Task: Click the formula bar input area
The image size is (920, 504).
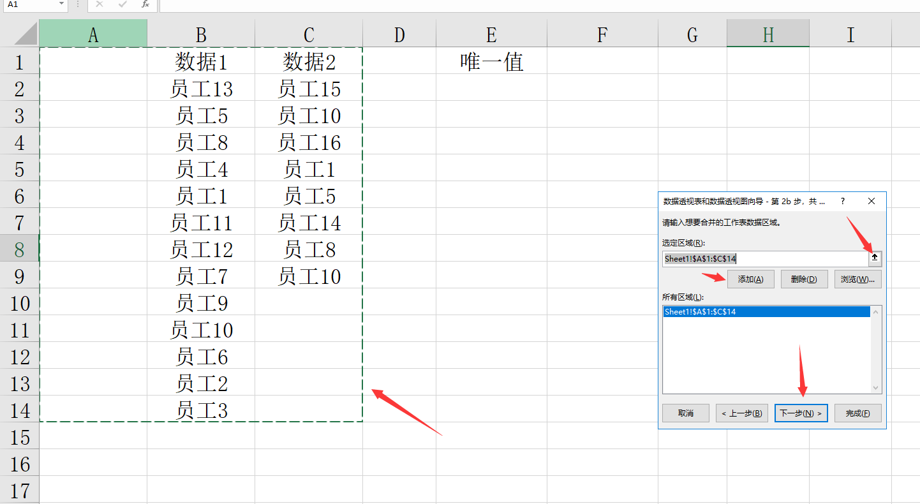Action: 539,4
